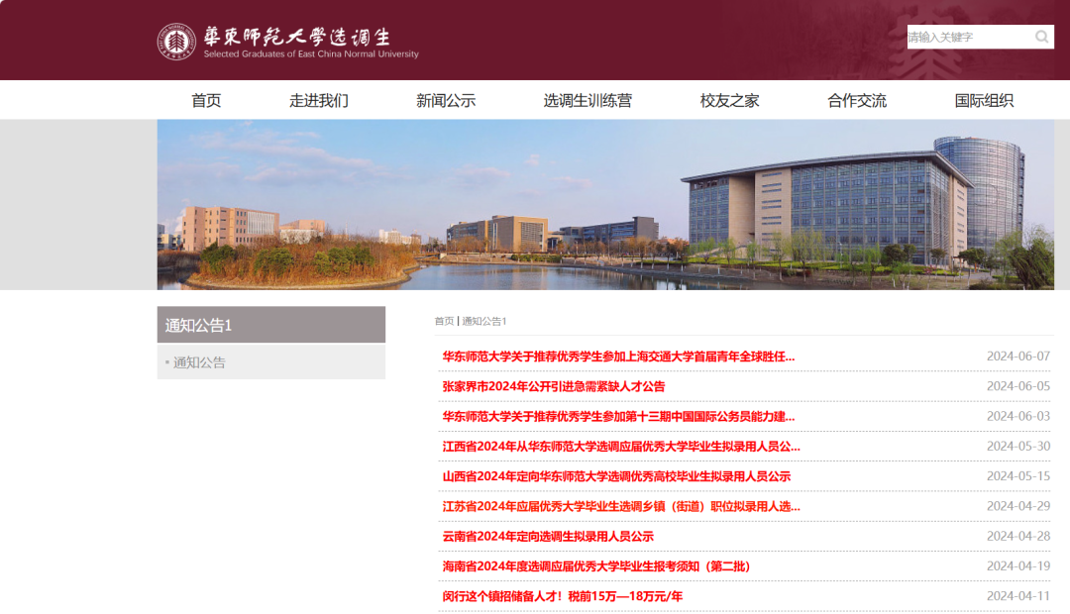Open the 国际组织 menu item
1070x614 pixels.
pyautogui.click(x=984, y=100)
